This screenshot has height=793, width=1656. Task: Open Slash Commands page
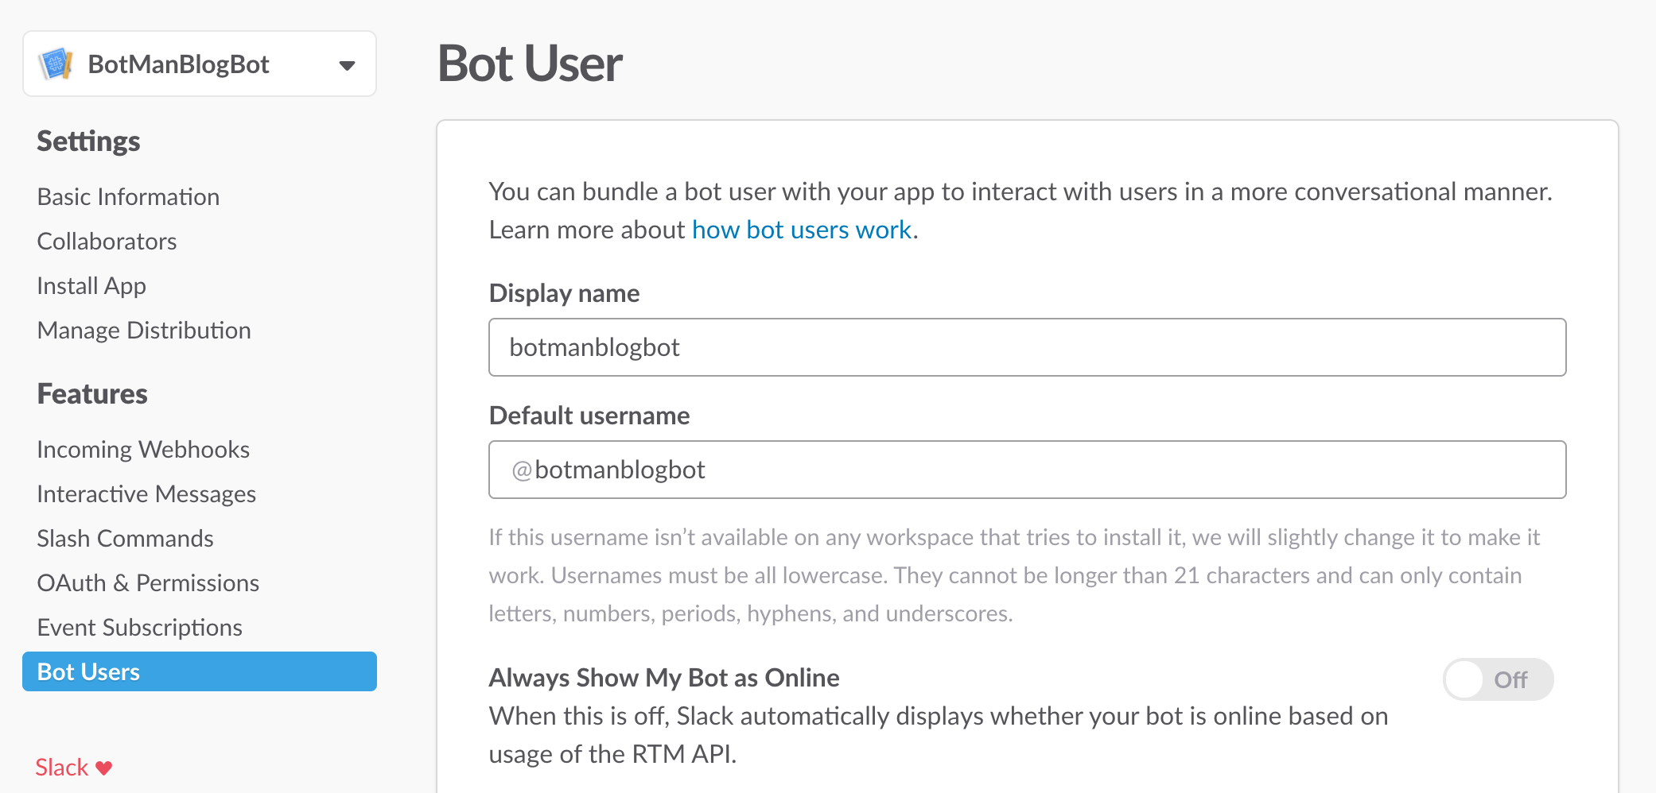[x=125, y=538]
